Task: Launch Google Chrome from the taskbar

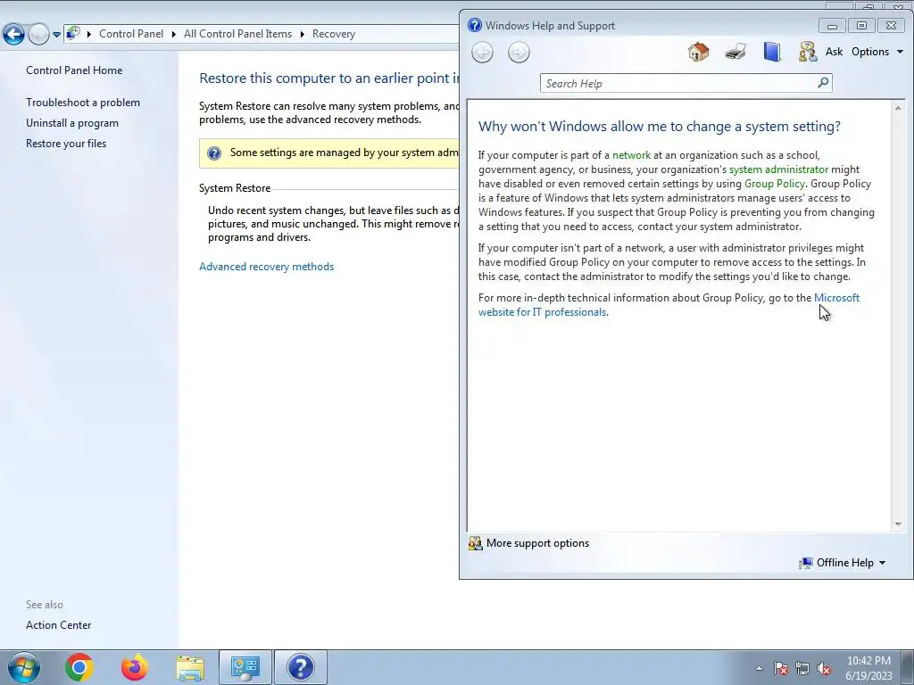Action: click(x=79, y=667)
